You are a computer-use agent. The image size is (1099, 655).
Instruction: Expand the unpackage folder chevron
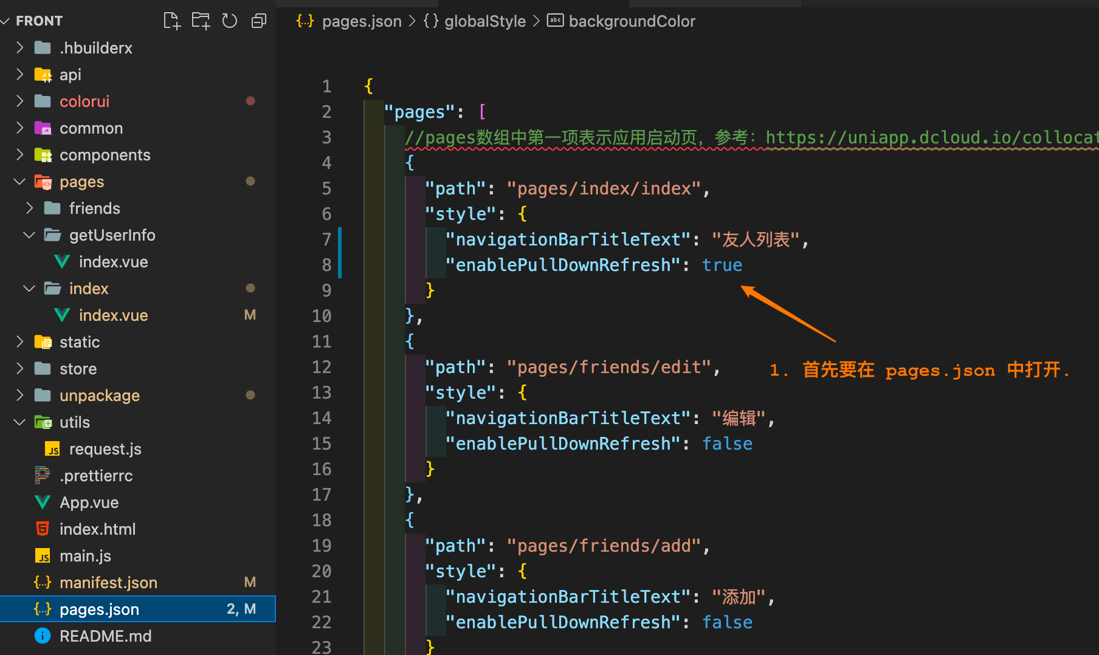[x=20, y=395]
